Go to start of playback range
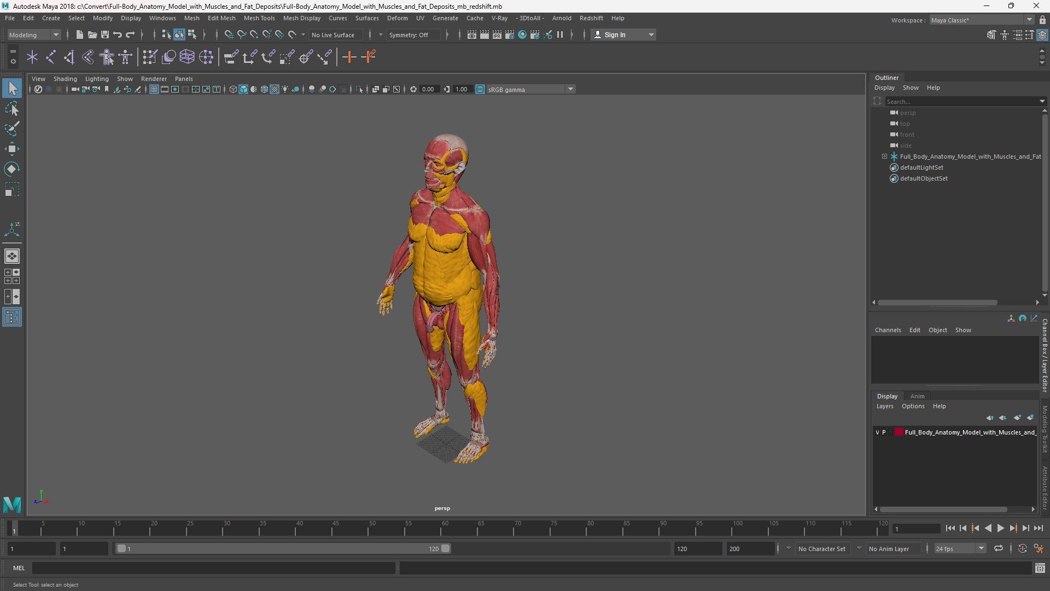 click(950, 528)
